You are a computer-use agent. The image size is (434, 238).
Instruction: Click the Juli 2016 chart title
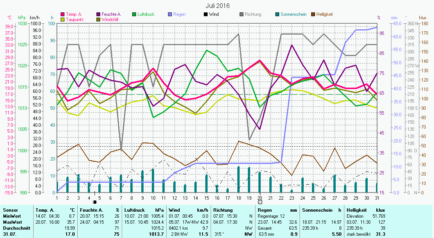pyautogui.click(x=217, y=6)
